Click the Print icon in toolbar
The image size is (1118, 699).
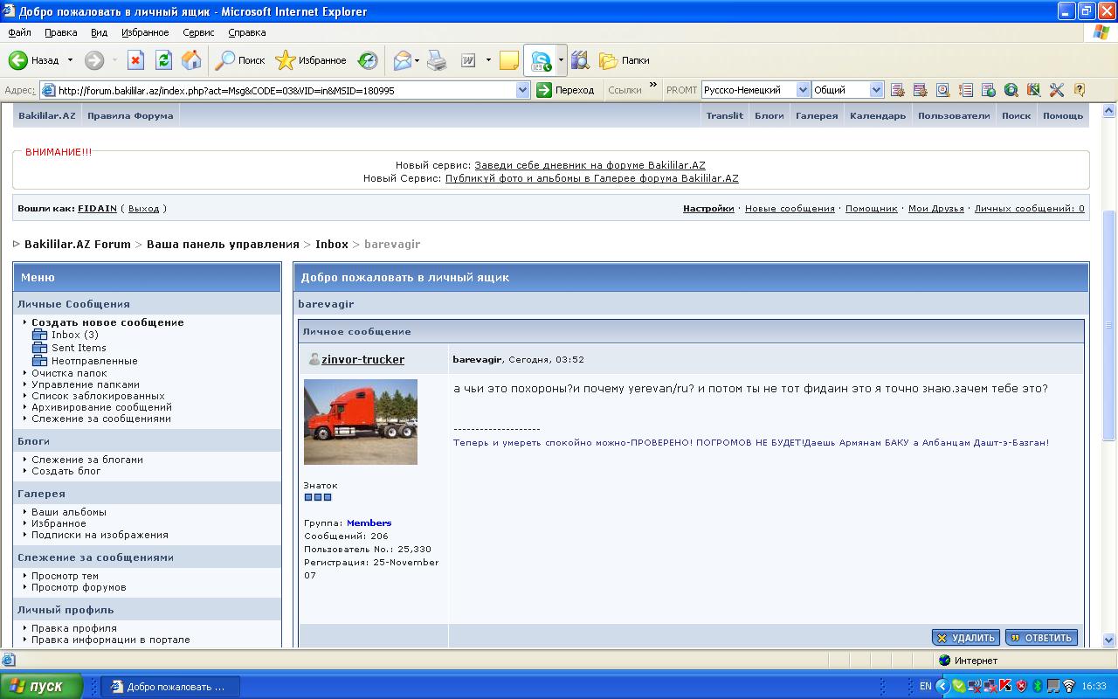point(437,60)
